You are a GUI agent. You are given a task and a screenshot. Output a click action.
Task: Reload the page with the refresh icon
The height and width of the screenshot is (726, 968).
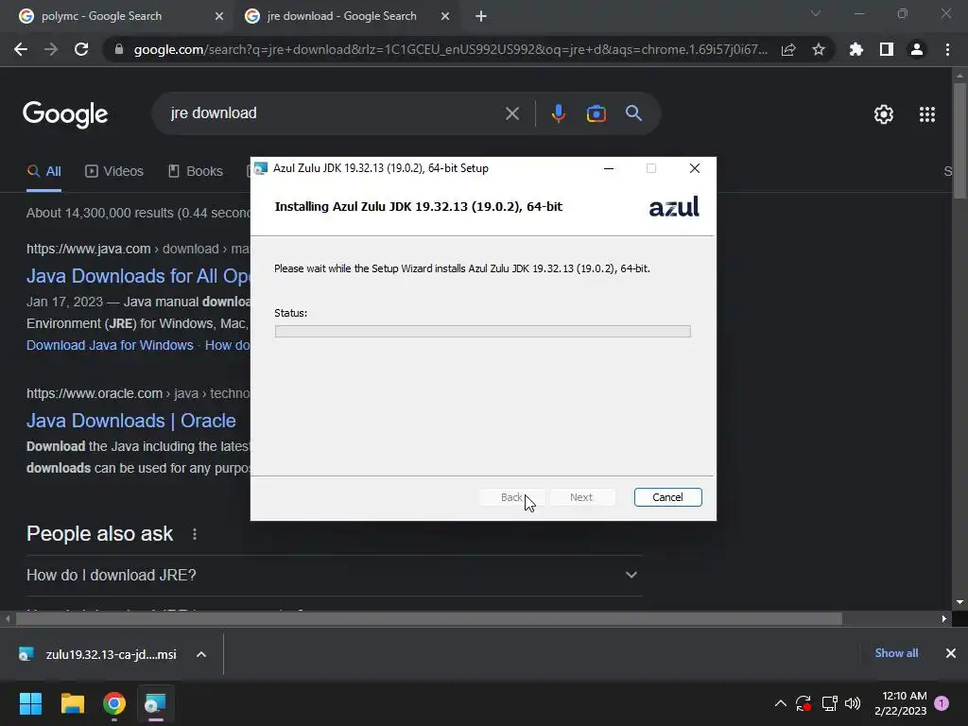pyautogui.click(x=81, y=49)
